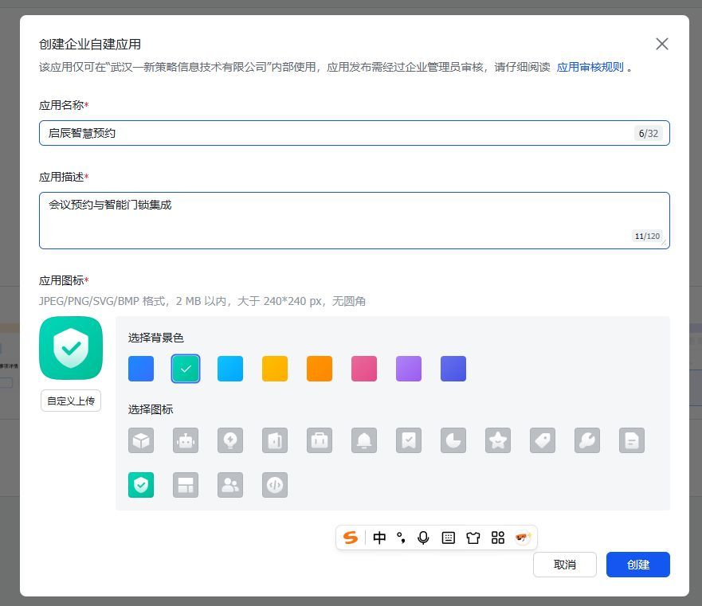Pick the price tag icon

(x=543, y=440)
